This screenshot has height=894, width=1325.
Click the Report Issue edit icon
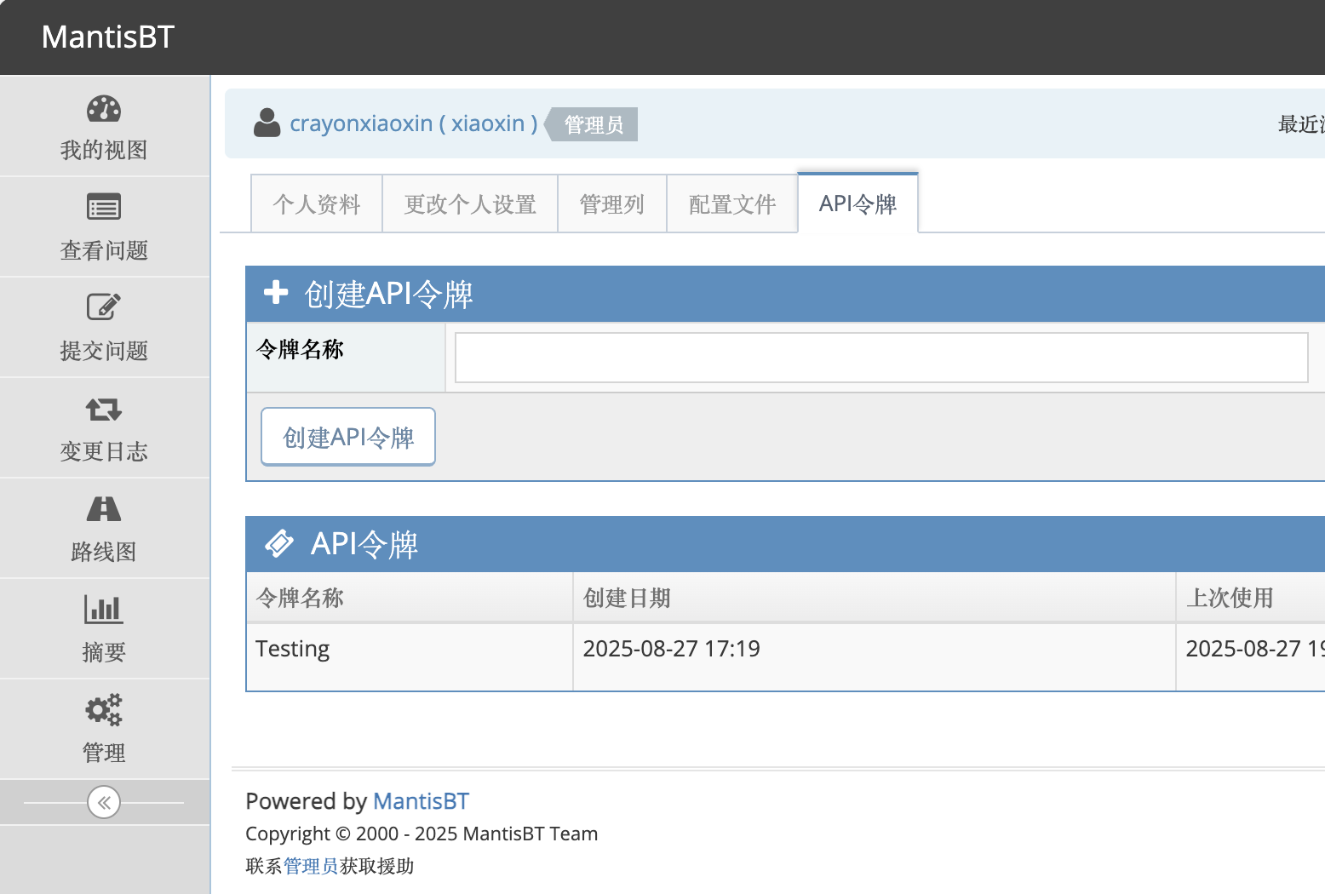(x=104, y=307)
